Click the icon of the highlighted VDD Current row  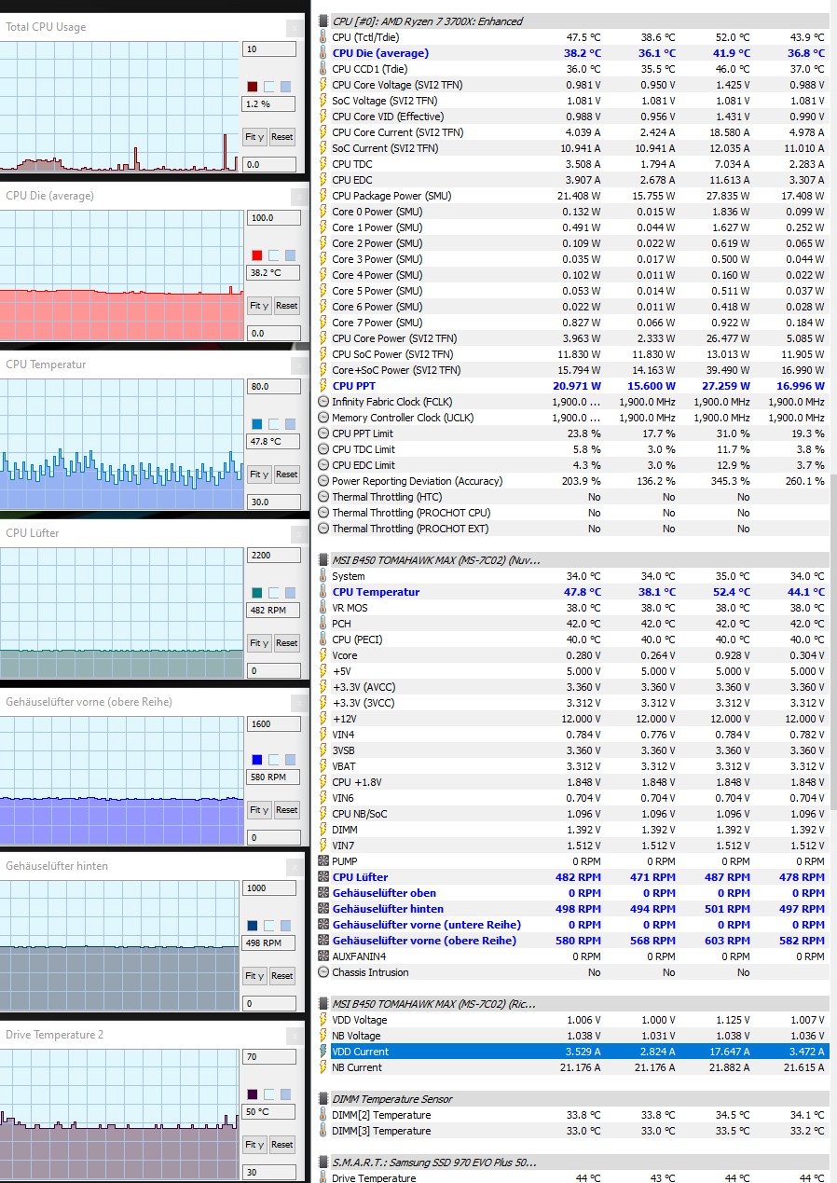[x=323, y=1052]
